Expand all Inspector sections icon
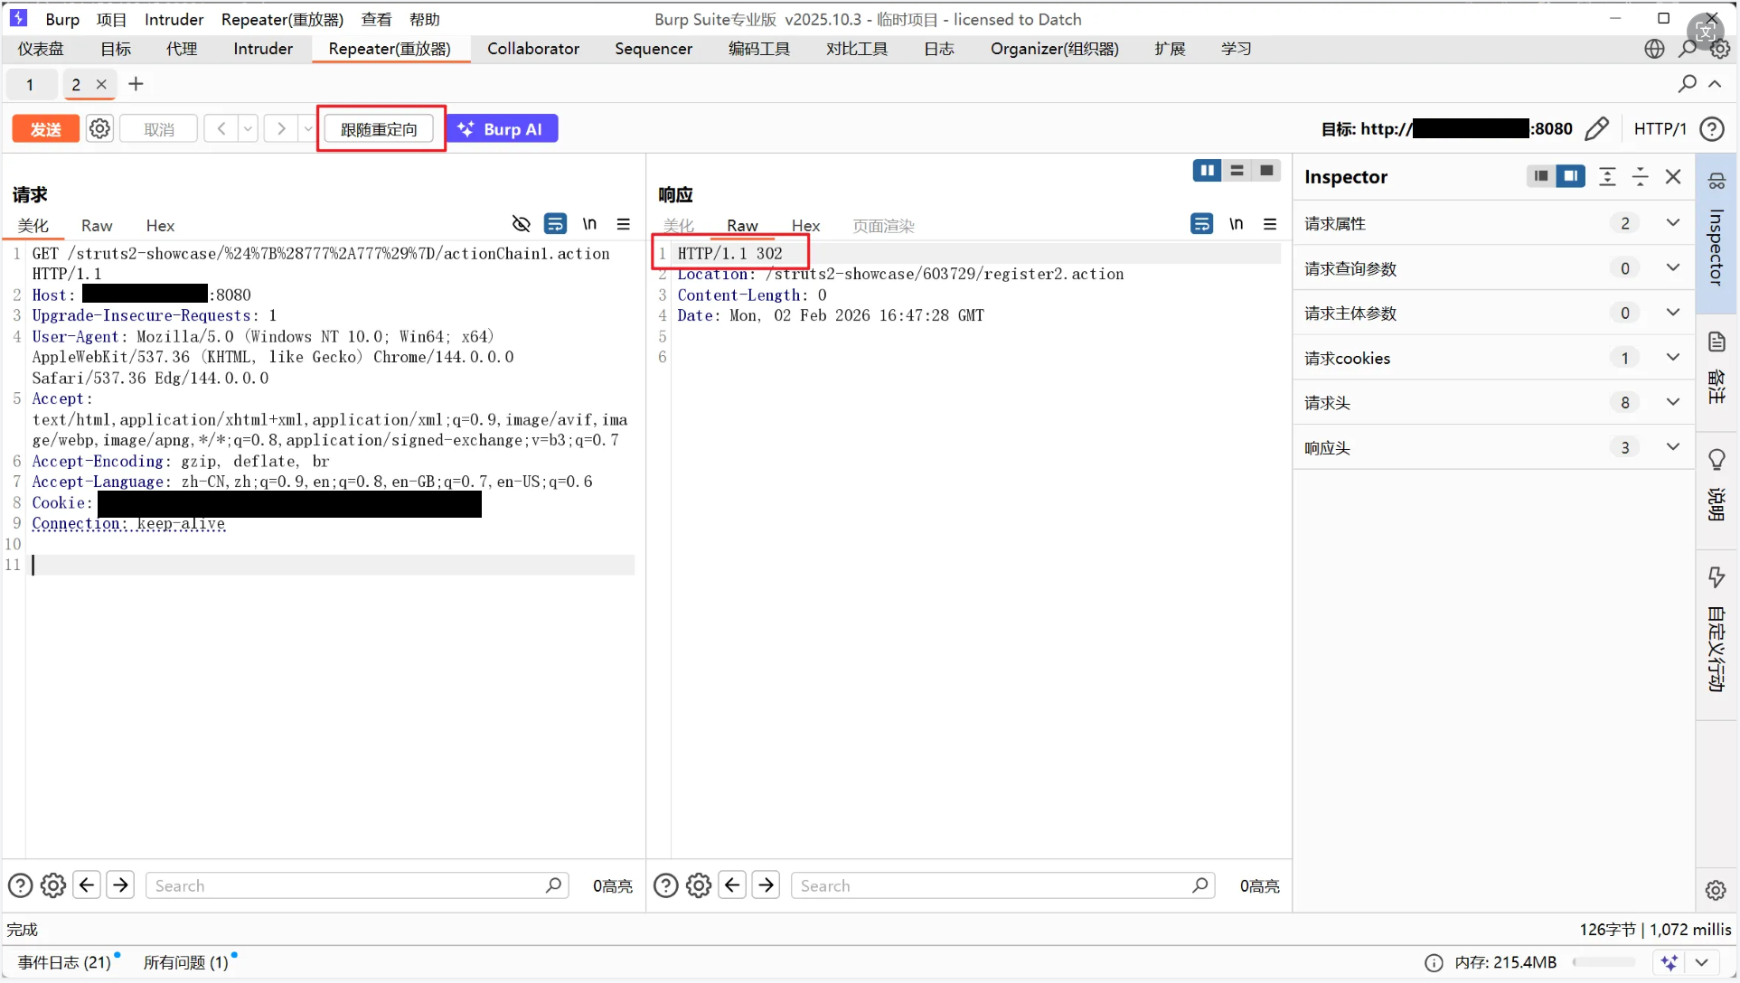This screenshot has height=983, width=1740. 1607,177
